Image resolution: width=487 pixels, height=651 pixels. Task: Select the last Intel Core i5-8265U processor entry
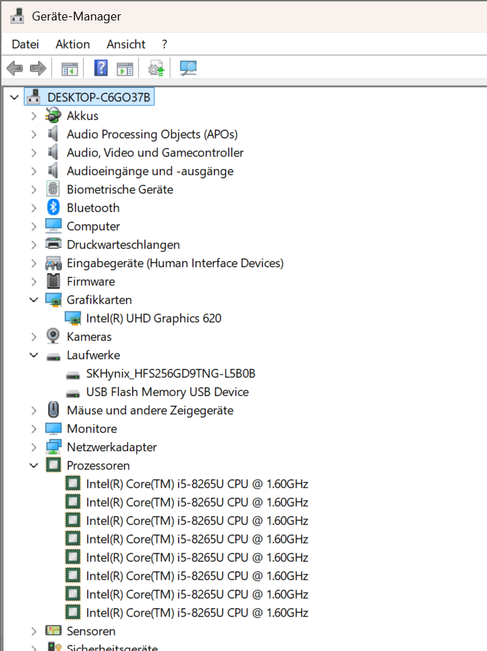(197, 613)
